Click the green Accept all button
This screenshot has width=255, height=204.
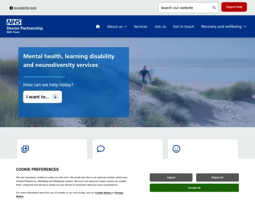(194, 188)
